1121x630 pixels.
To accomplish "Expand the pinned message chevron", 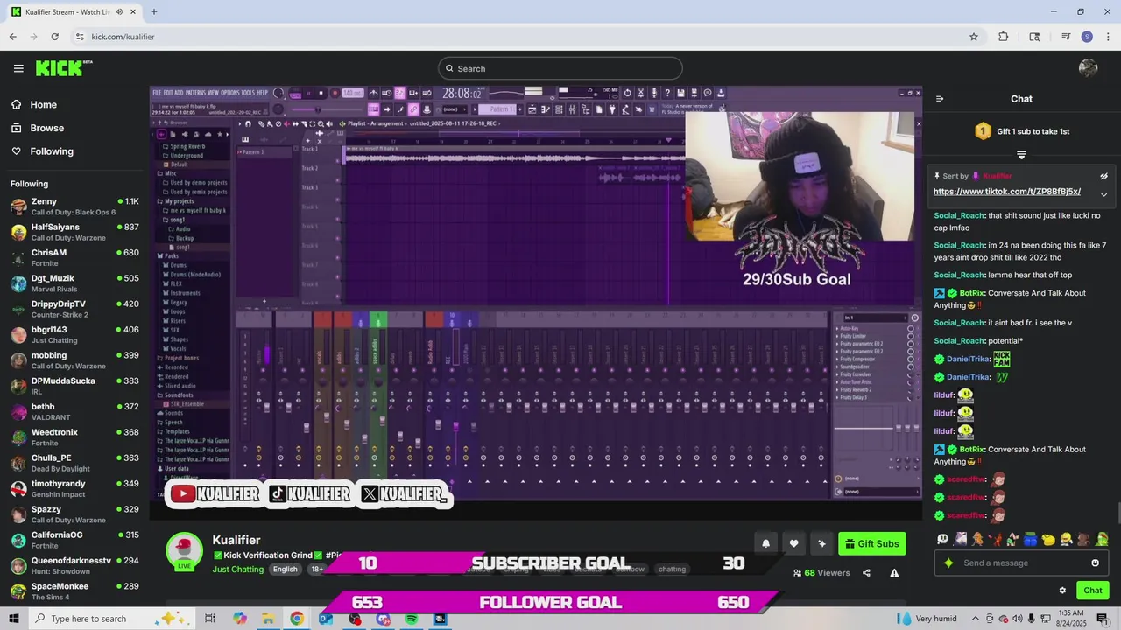I will click(1103, 194).
